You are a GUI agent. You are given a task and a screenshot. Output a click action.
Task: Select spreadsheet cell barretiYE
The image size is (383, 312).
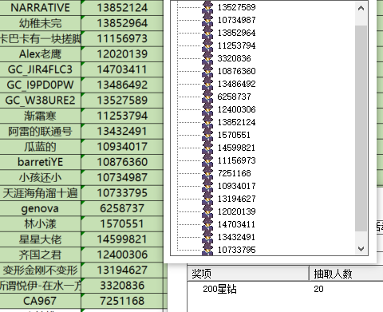point(41,162)
